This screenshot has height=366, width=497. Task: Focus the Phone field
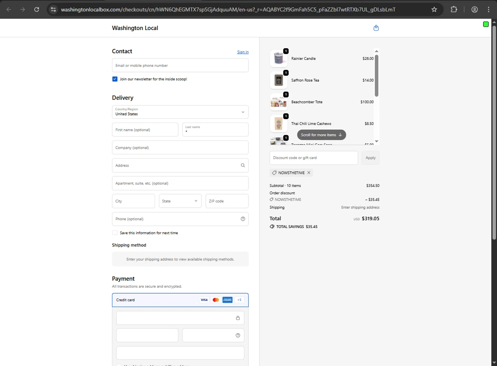(180, 219)
